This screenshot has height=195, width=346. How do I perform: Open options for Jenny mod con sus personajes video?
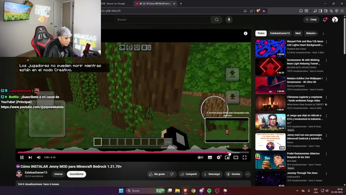click(x=326, y=135)
